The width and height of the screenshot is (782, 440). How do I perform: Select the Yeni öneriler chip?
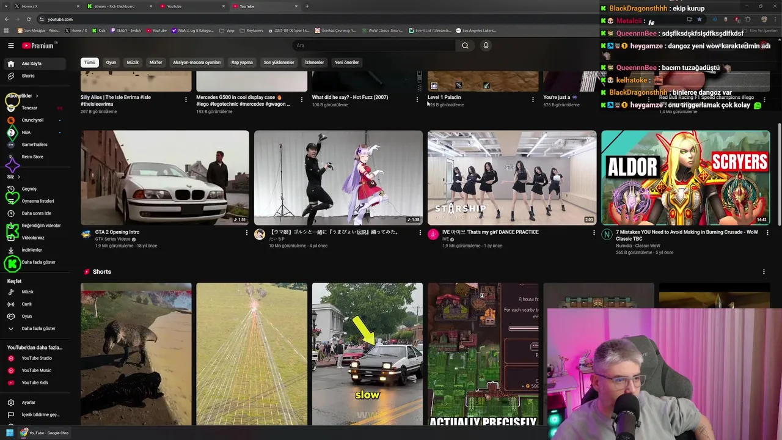pos(347,62)
